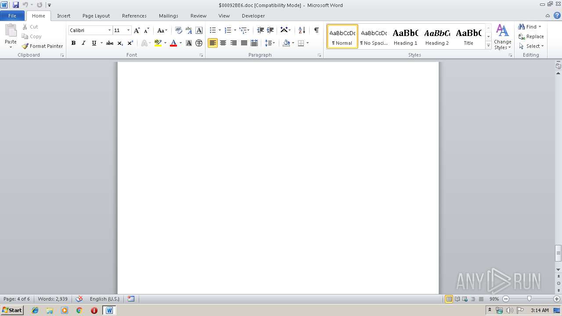The height and width of the screenshot is (316, 562).
Task: Open the Borders dropdown arrow
Action: click(x=307, y=43)
